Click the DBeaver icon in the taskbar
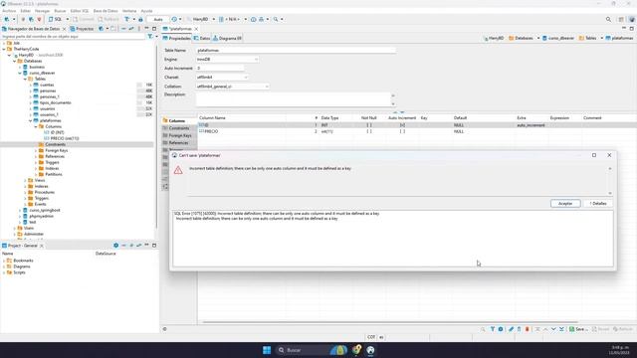The image size is (637, 358). [x=370, y=350]
